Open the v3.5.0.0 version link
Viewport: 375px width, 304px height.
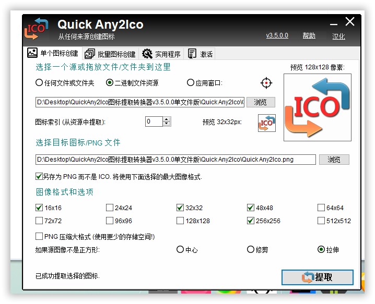[x=277, y=35]
